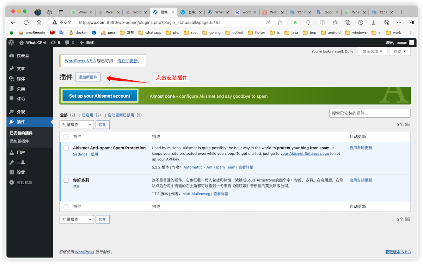Click 禁用 for Akismet Anti-spam

click(94, 154)
